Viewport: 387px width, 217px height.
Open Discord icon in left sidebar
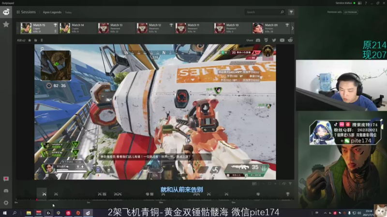(6, 190)
